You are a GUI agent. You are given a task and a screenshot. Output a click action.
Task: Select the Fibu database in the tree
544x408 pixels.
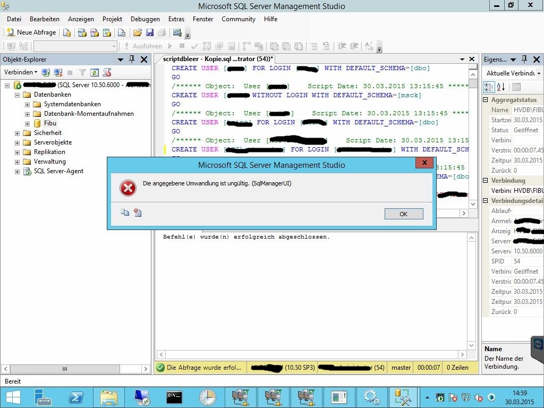[x=50, y=123]
